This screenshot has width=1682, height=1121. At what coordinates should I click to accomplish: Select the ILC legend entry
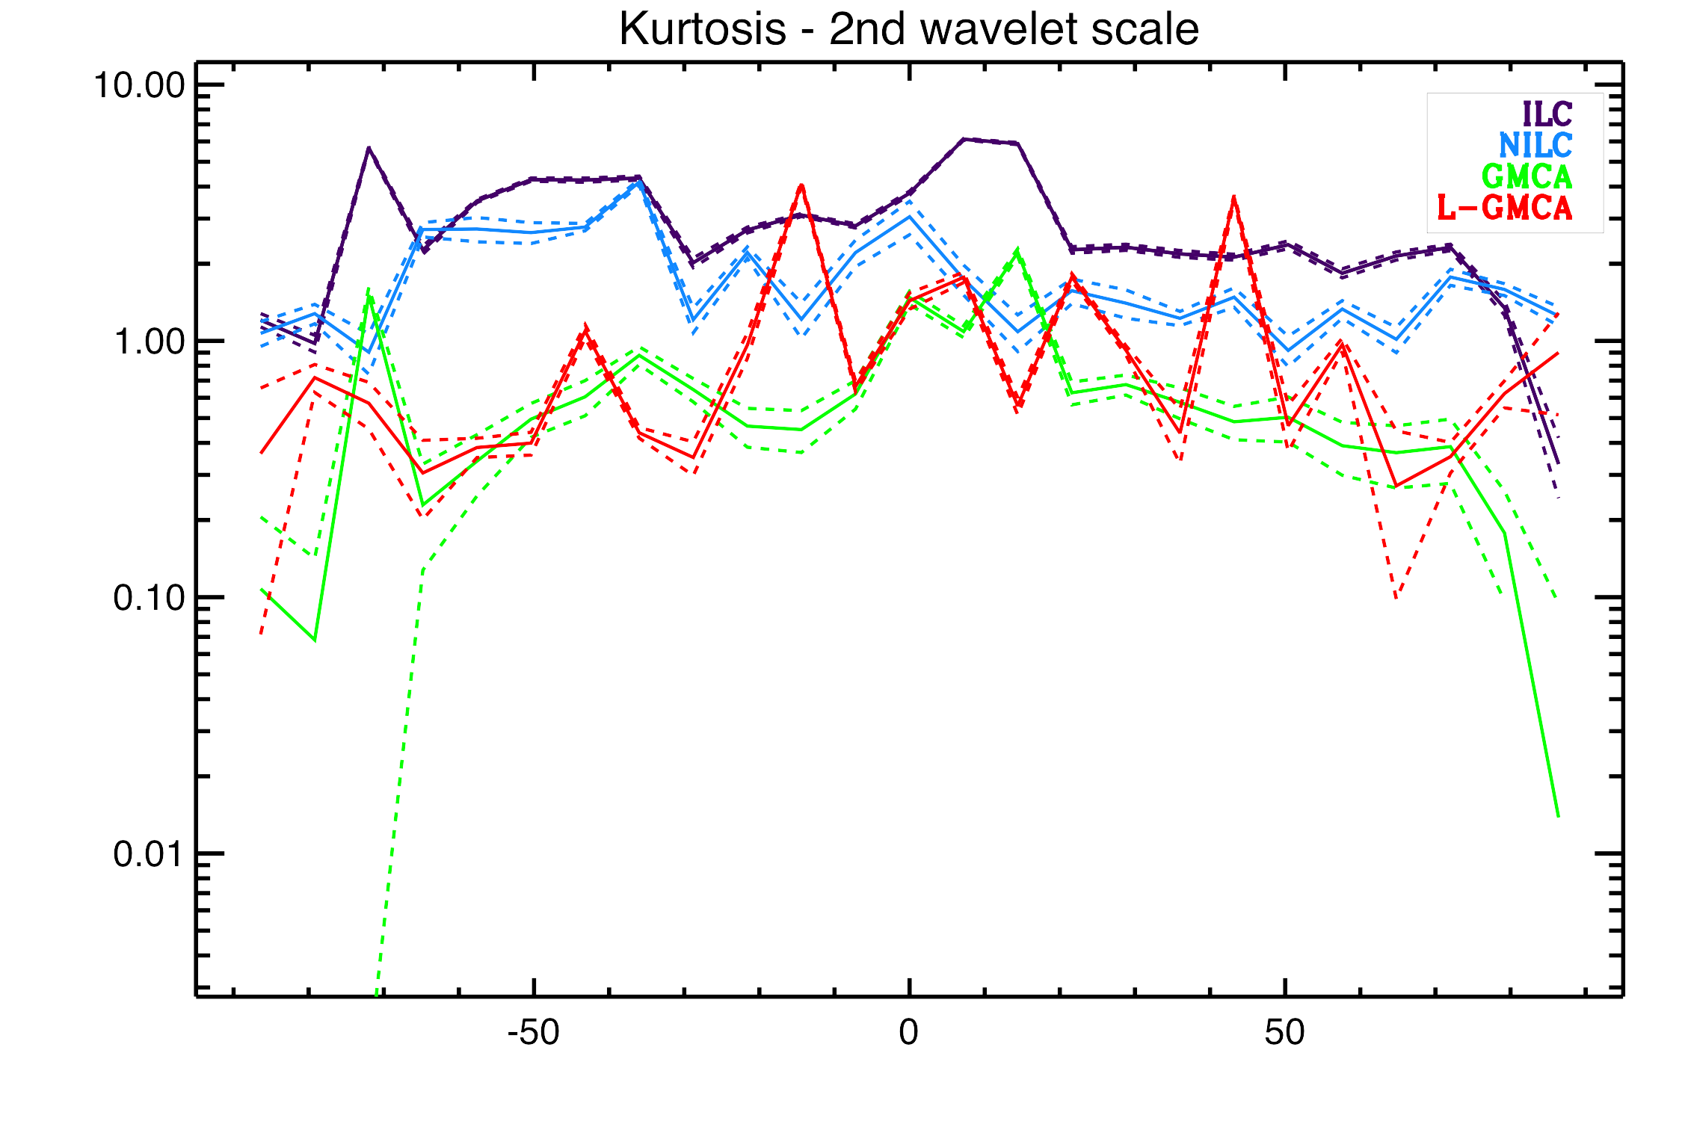(1547, 114)
